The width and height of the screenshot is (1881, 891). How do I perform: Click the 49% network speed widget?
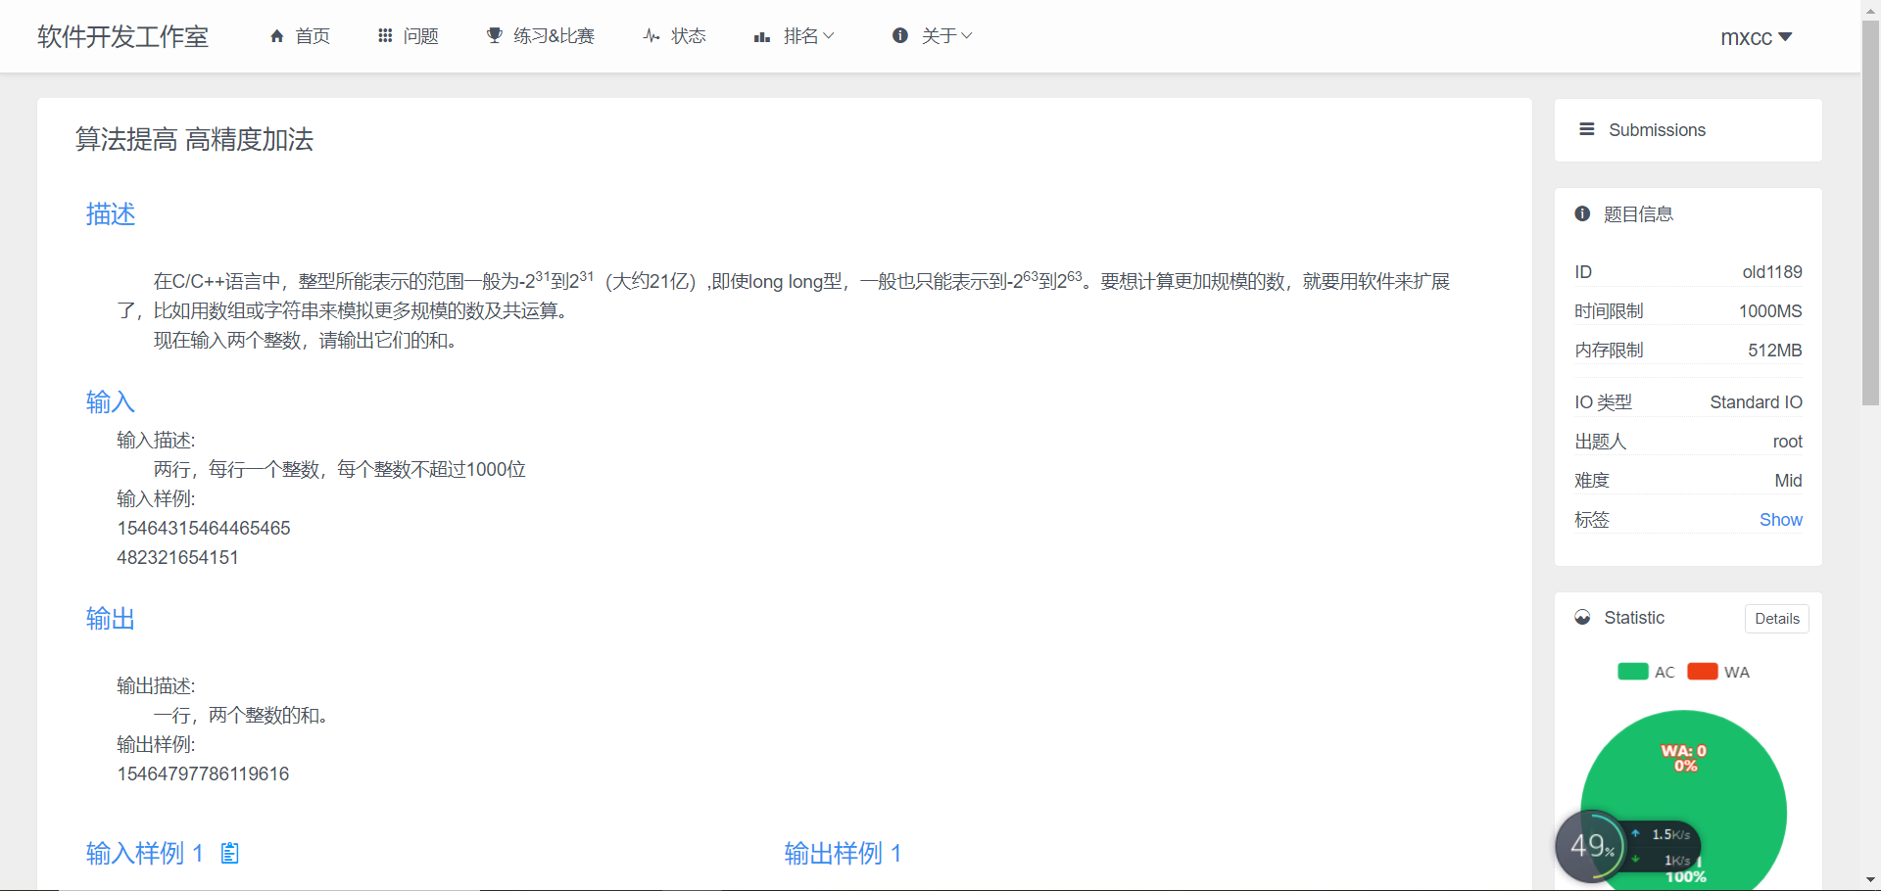point(1592,845)
